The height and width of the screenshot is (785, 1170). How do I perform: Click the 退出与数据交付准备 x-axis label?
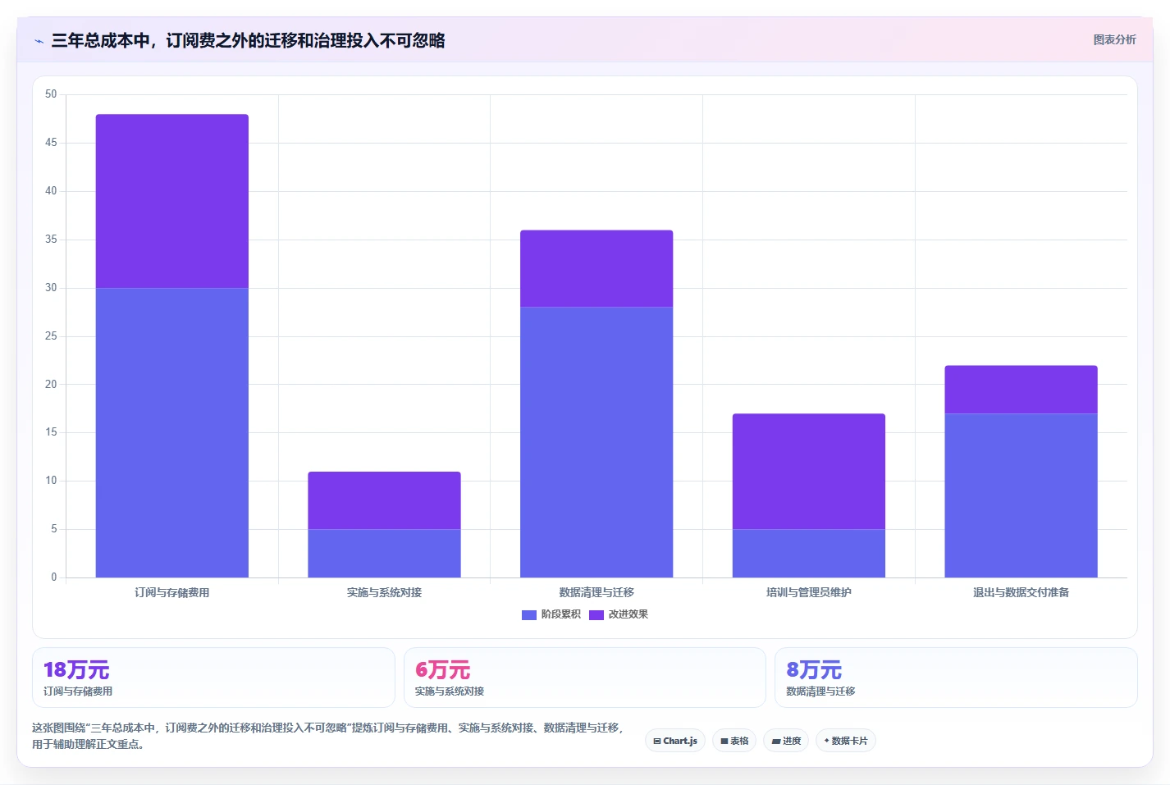click(1021, 592)
